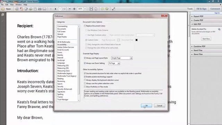Open the zoom level dropdown arrow

click(85, 9)
